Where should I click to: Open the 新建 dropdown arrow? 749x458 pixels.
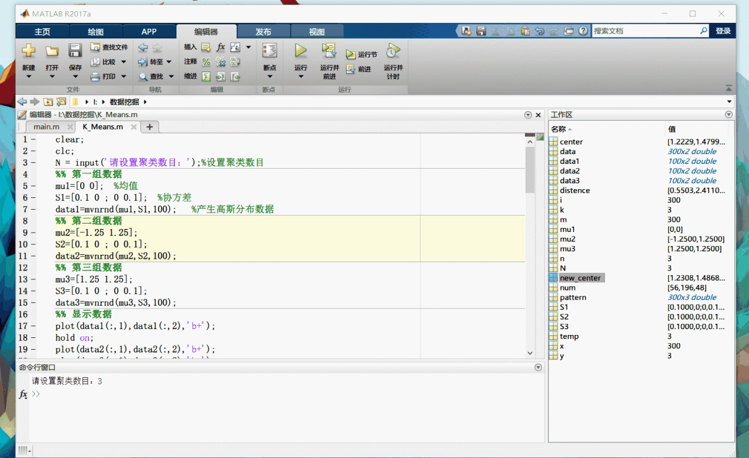click(29, 77)
